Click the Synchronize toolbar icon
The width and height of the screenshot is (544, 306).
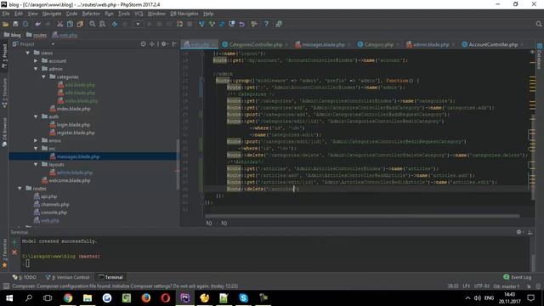pyautogui.click(x=25, y=24)
